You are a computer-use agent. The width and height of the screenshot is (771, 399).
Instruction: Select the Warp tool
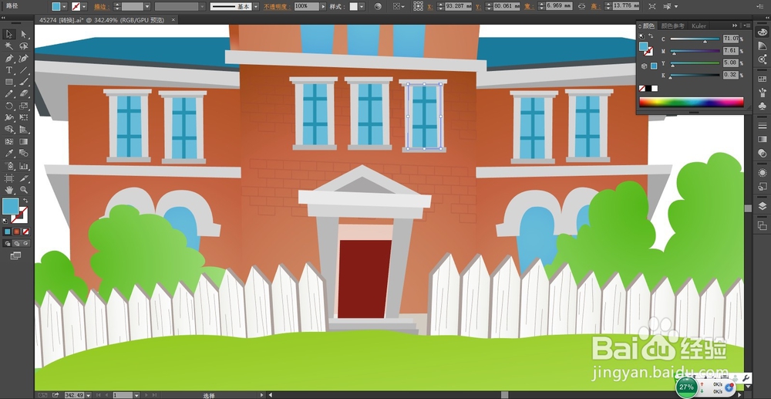8,117
